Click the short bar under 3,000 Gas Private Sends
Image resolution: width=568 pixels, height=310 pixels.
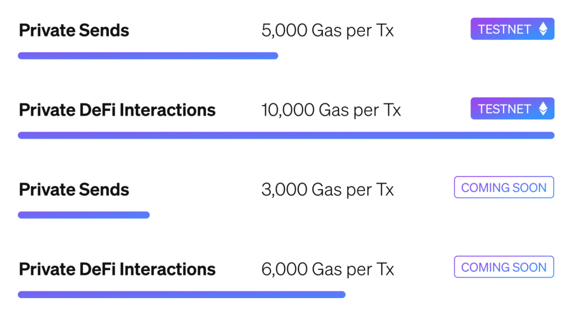[84, 215]
